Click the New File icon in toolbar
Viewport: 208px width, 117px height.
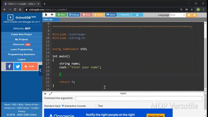46,15
